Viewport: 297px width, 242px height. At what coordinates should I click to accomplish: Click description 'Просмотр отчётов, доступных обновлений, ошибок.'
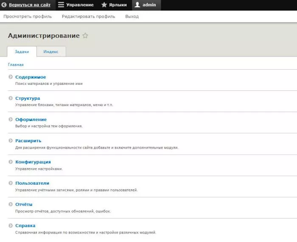63,211
